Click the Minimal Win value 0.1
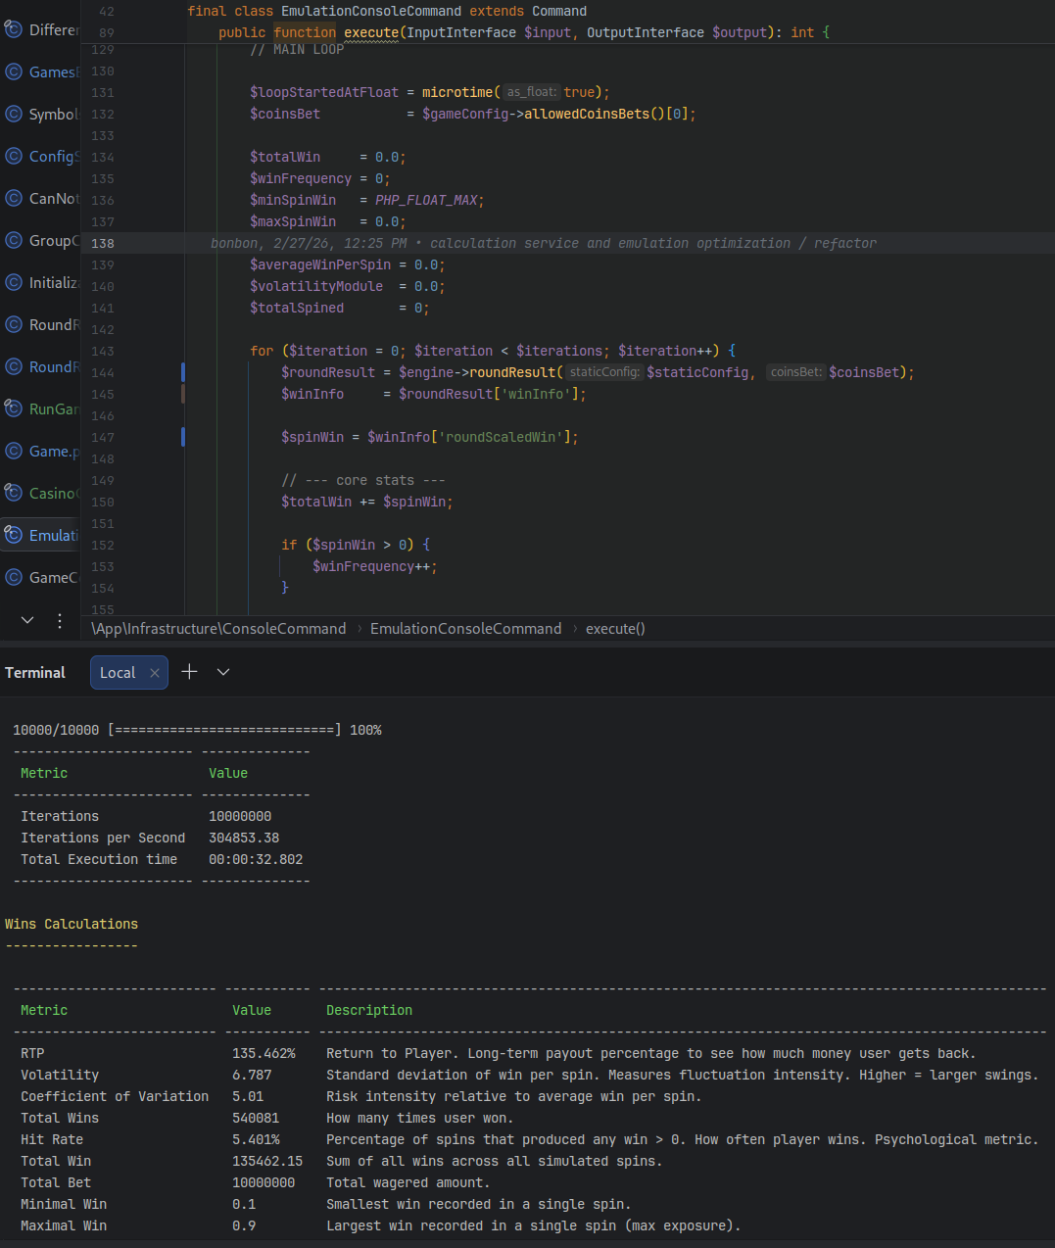This screenshot has width=1055, height=1248. click(244, 1204)
